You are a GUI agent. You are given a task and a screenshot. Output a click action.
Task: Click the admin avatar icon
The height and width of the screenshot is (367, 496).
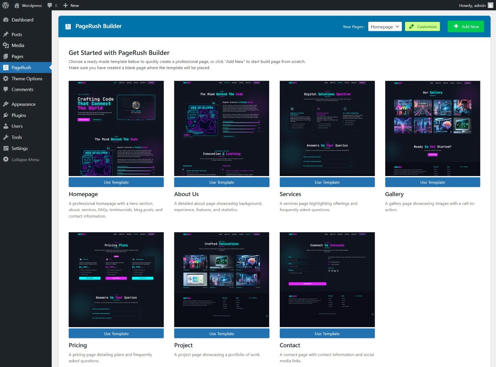(x=490, y=5)
